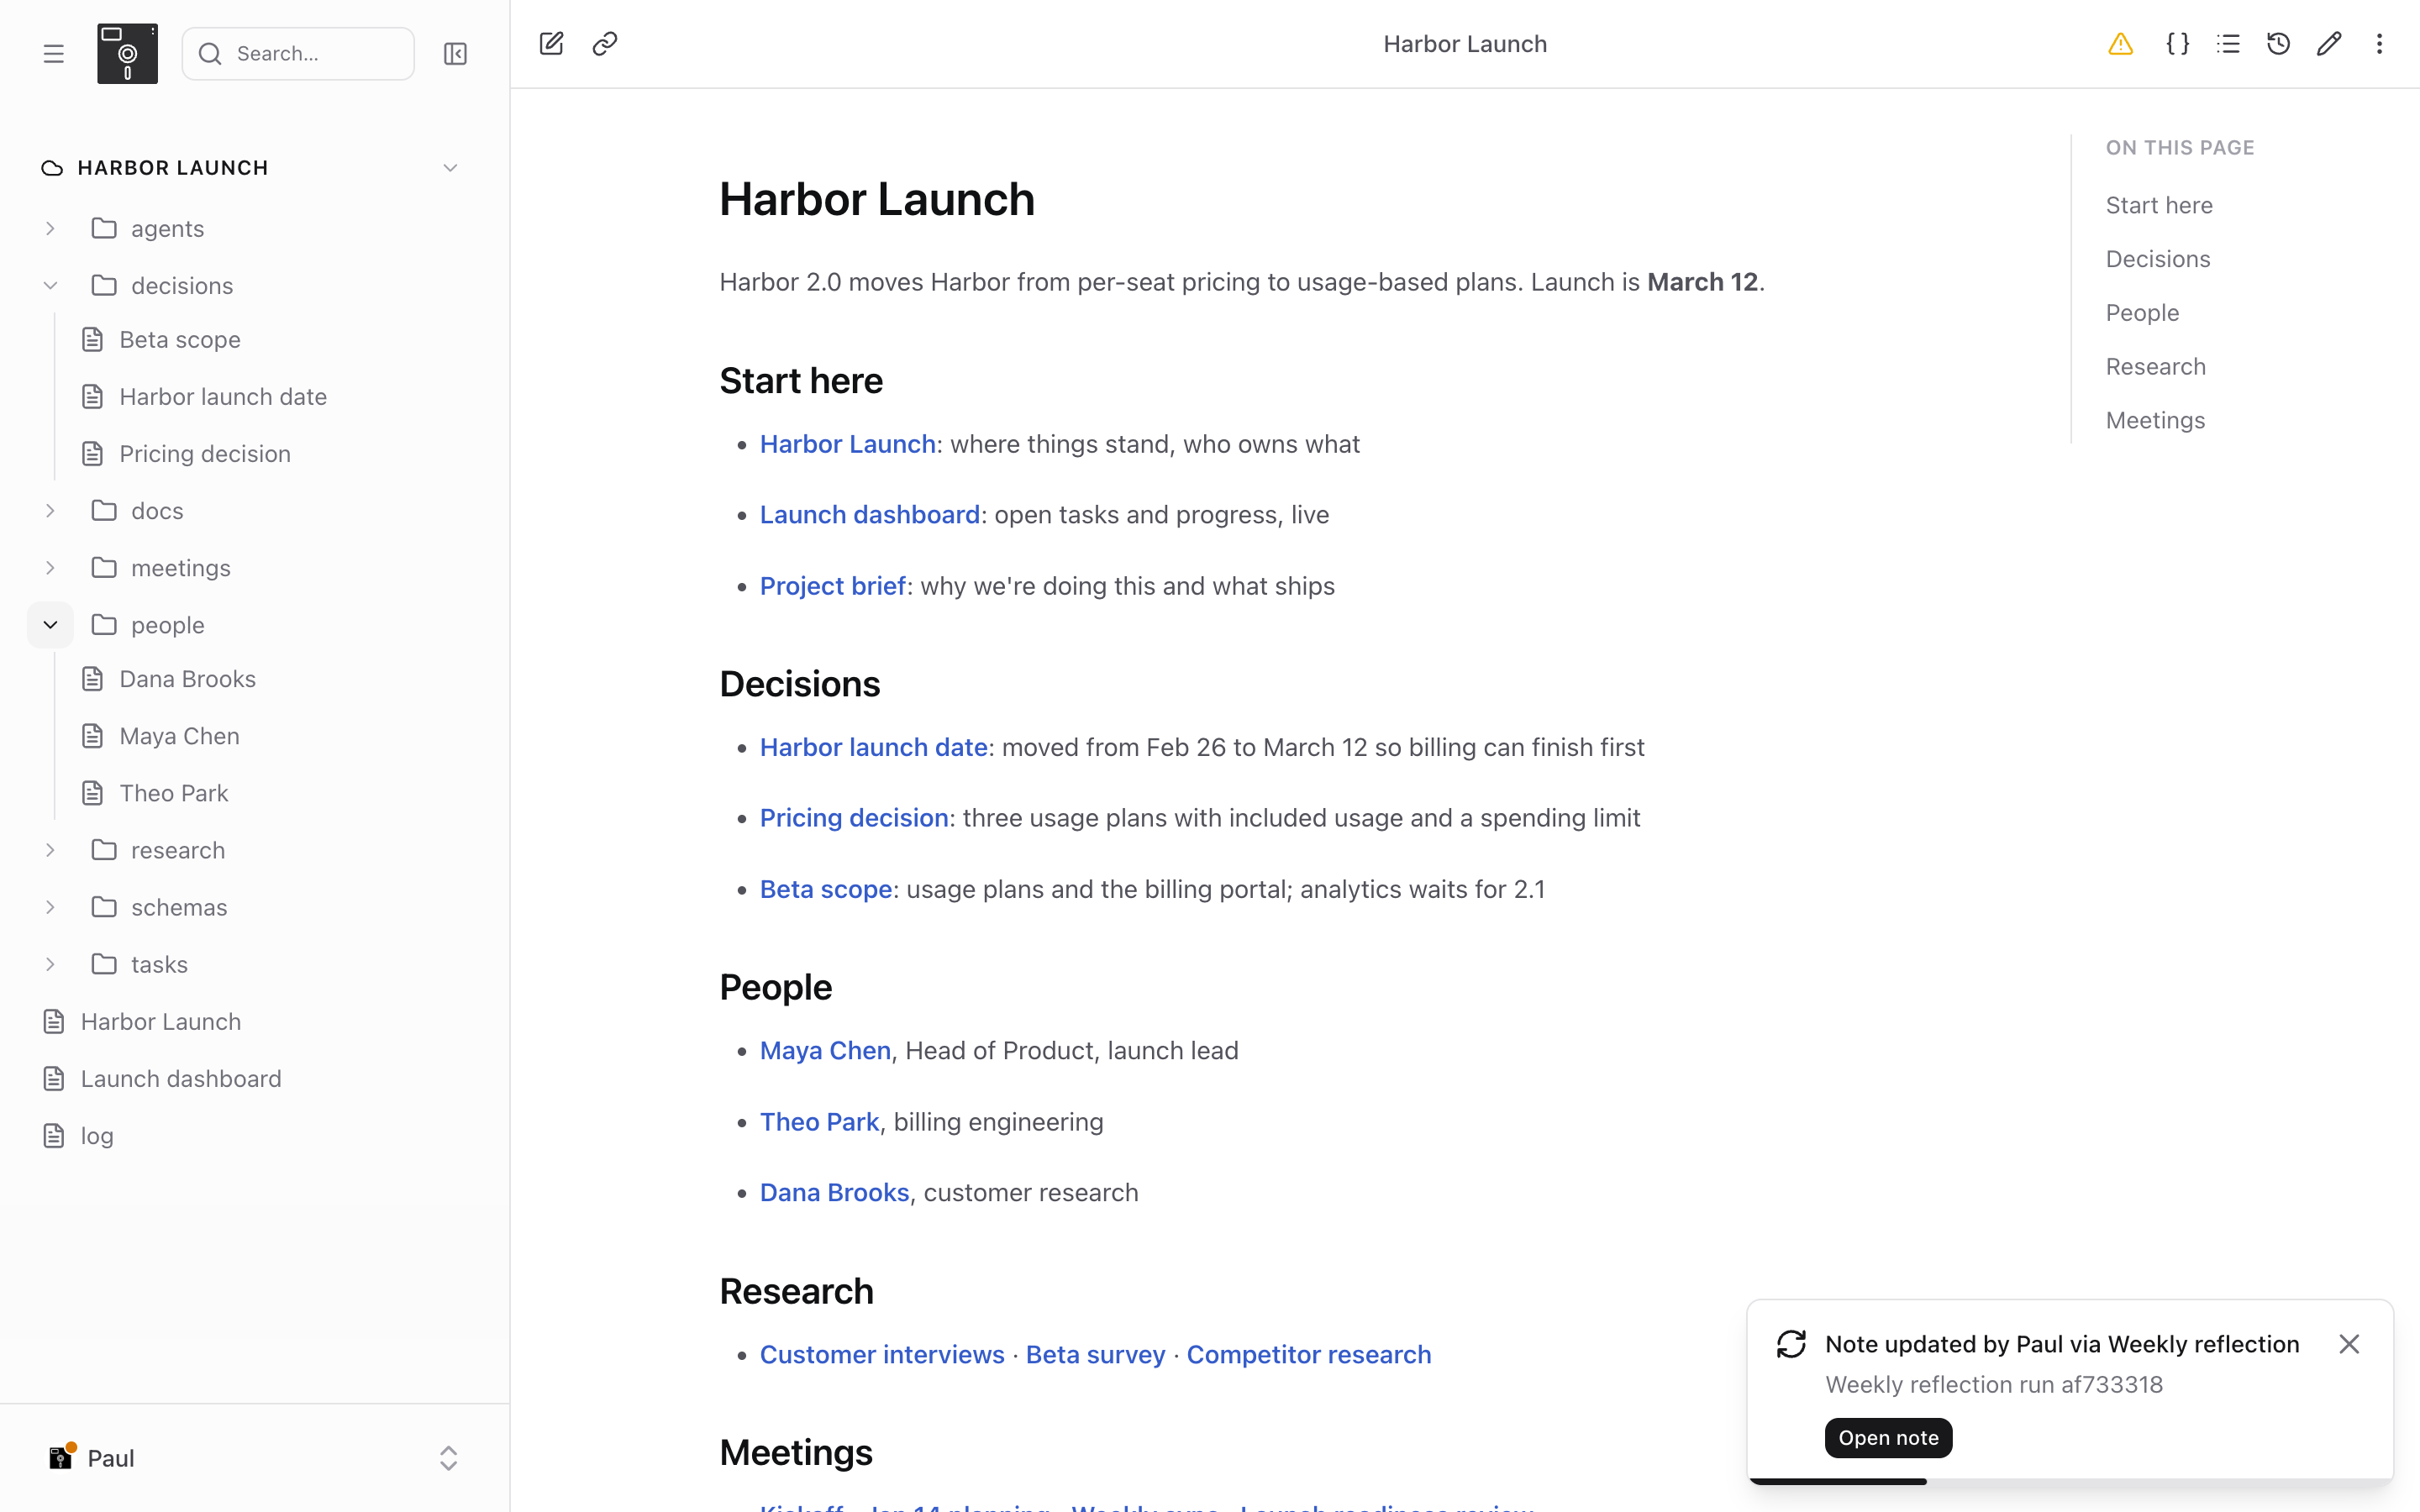Screen dimensions: 2420x1512
Task: Collapse the people folder chevron
Action: [50, 625]
